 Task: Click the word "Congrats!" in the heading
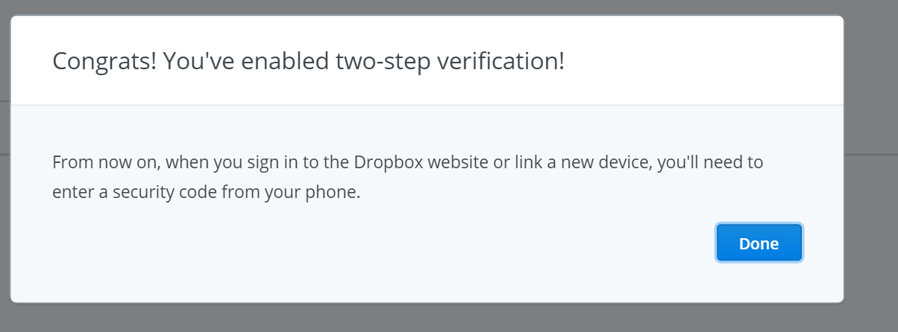click(104, 61)
